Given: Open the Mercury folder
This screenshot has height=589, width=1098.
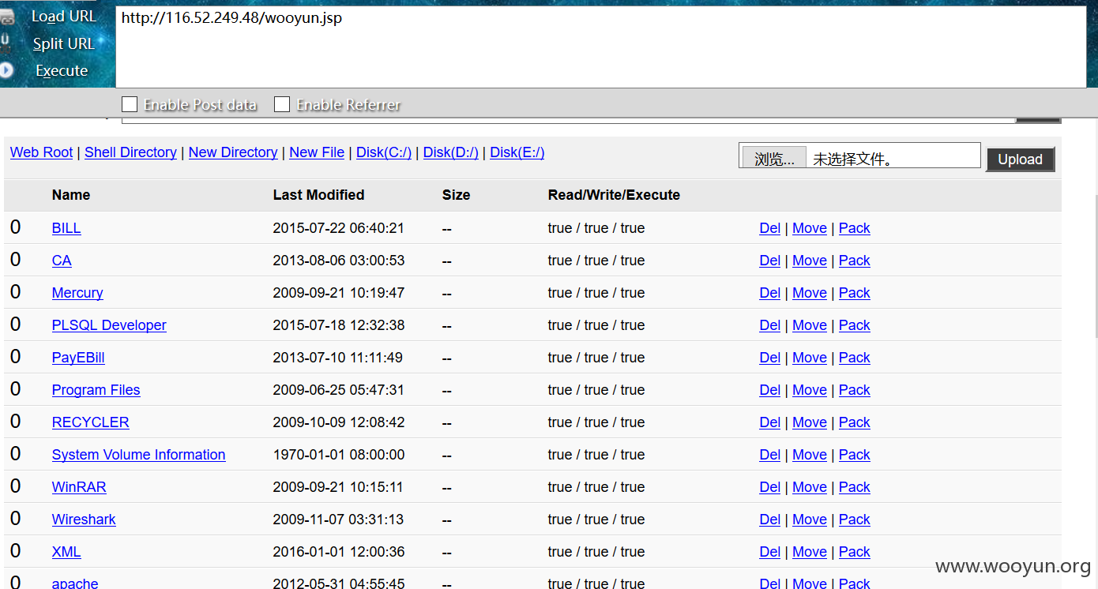Looking at the screenshot, I should (x=77, y=293).
